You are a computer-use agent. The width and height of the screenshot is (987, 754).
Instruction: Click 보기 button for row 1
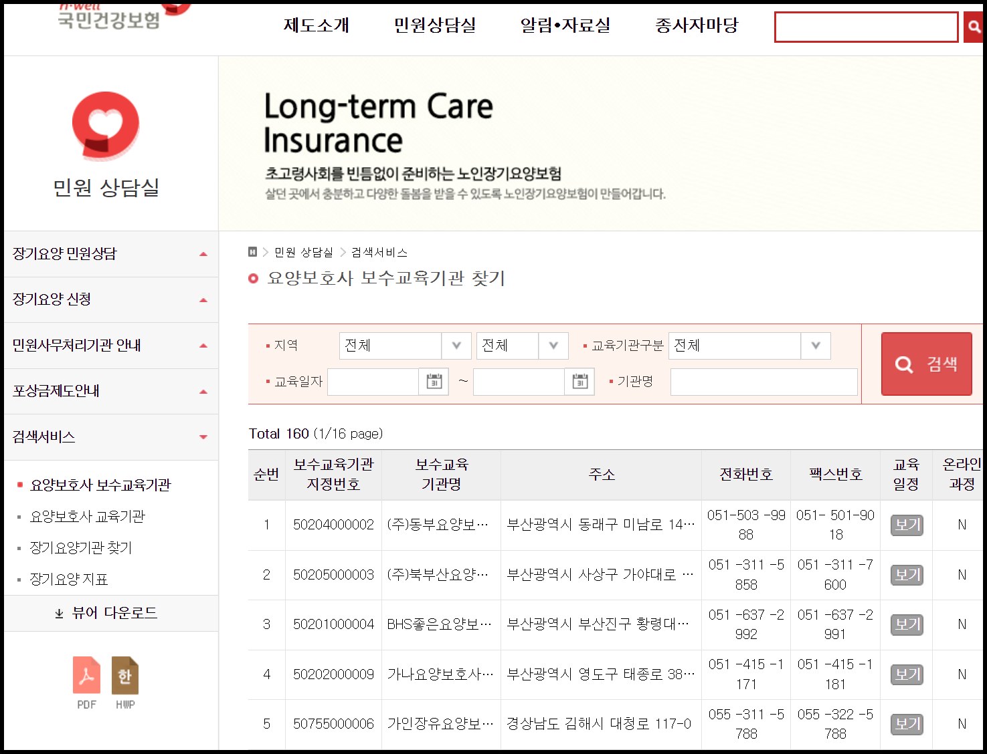pos(907,525)
